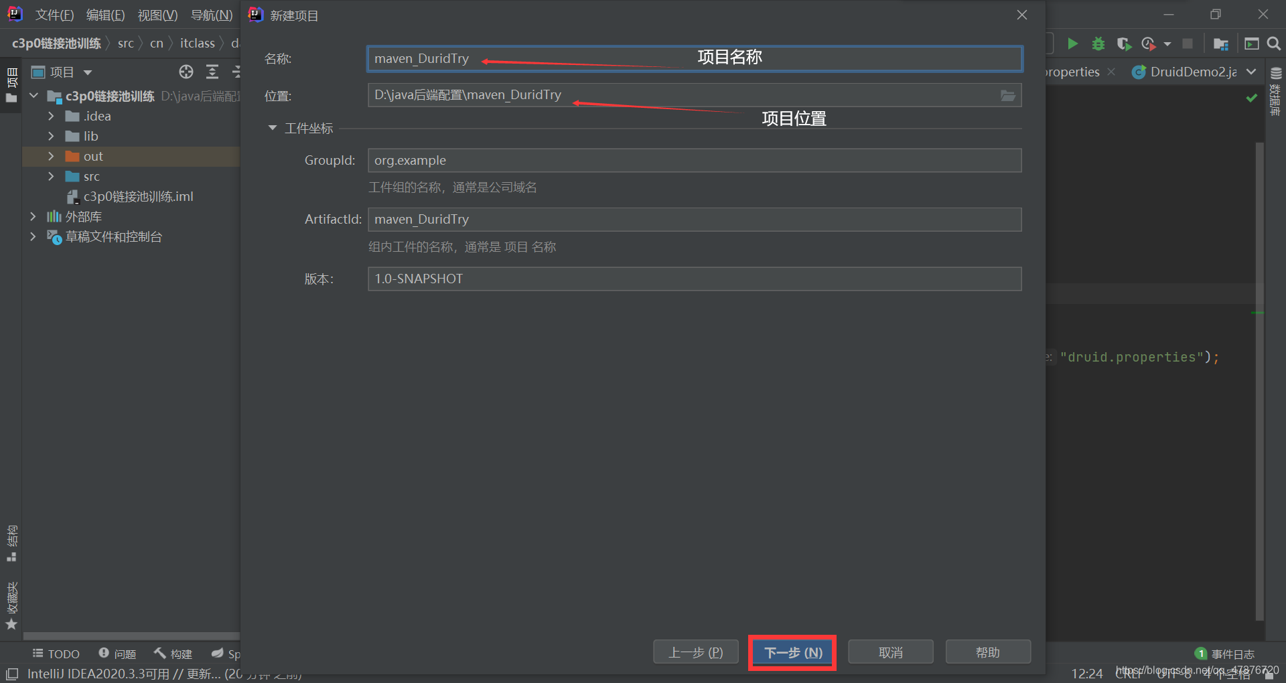Screen dimensions: 1286x683
Task: Open the 视图(V) menu
Action: 157,15
